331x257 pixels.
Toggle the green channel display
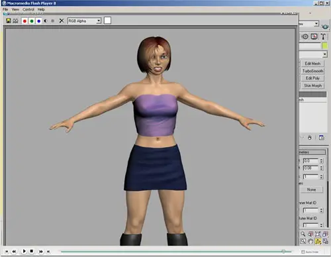pos(32,21)
